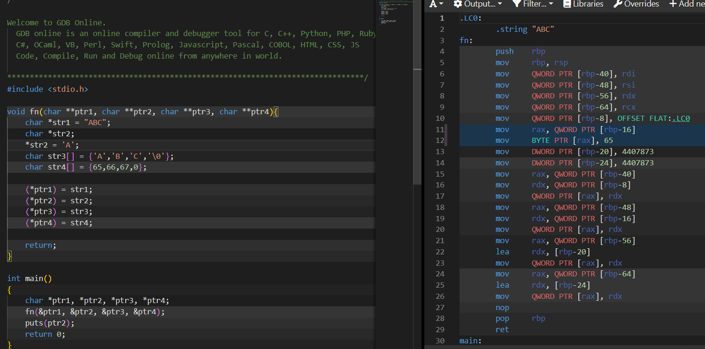Click the 'puts(ptr2);' statement
The image size is (705, 349).
coord(50,323)
